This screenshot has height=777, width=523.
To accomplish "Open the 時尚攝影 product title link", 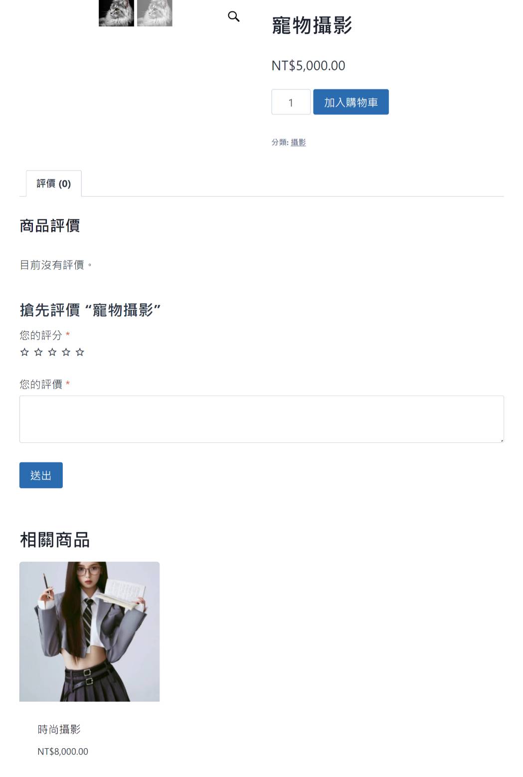I will tap(59, 729).
